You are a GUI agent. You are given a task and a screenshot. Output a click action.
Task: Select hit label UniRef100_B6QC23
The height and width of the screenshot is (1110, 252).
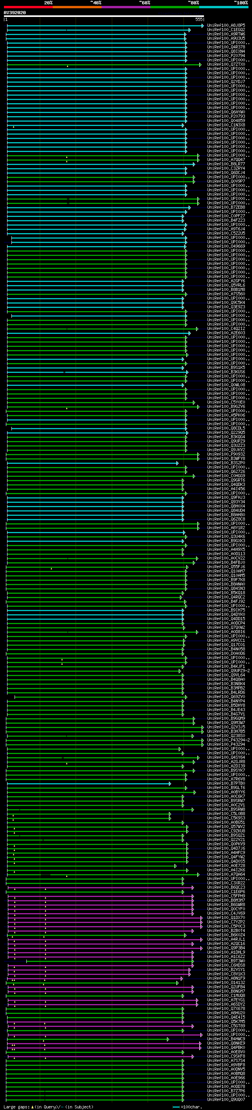[x=226, y=887]
